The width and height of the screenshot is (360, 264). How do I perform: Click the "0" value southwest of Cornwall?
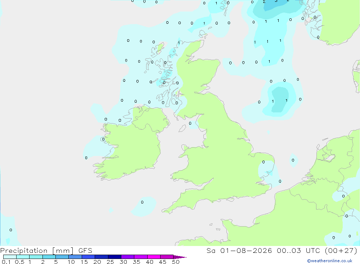(142, 202)
